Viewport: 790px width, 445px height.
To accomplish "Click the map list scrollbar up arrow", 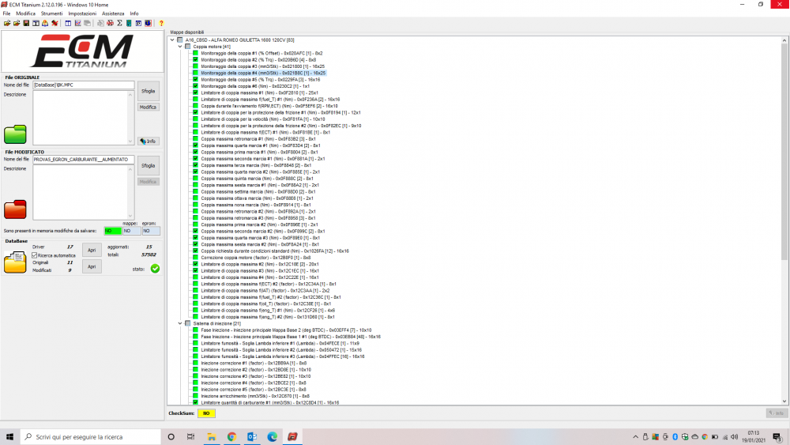I will click(784, 40).
